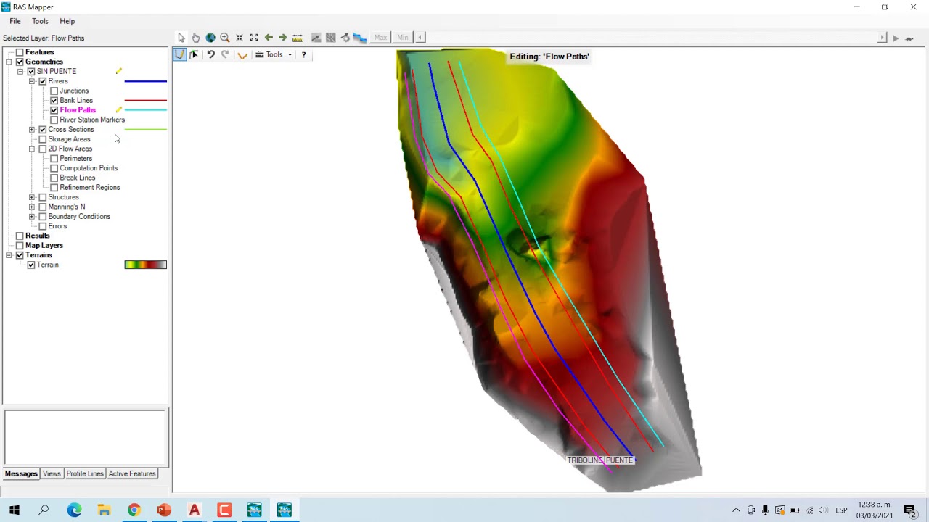The height and width of the screenshot is (522, 929).
Task: Expand the Structures node
Action: (32, 197)
